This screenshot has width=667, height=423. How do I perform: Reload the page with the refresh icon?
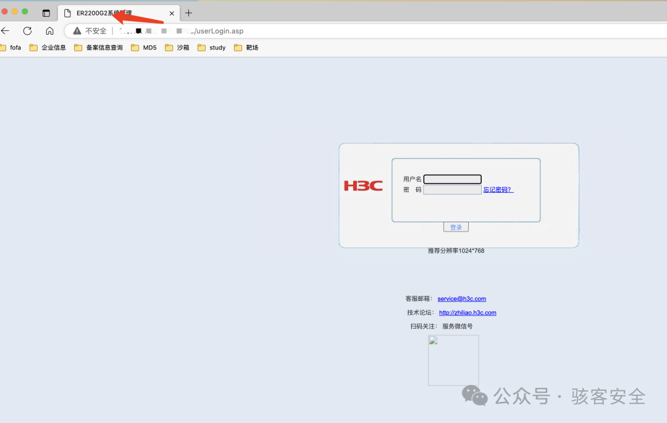[28, 31]
